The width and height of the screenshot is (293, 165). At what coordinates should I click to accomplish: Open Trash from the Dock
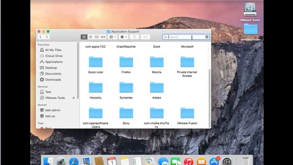point(245,161)
